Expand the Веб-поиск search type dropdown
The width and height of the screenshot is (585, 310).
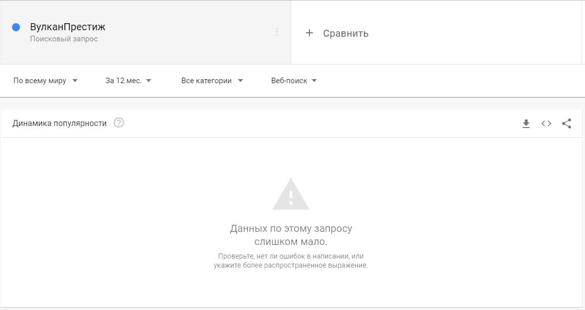click(294, 81)
